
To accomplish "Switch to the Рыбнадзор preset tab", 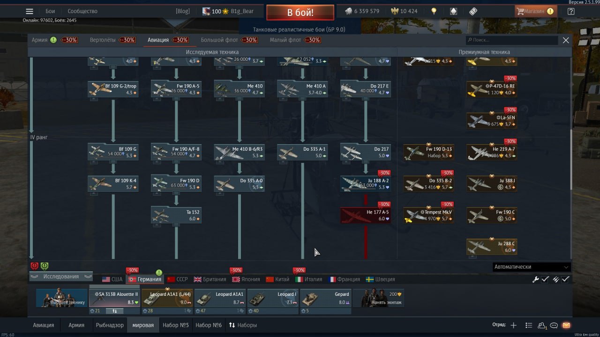I will [x=110, y=325].
